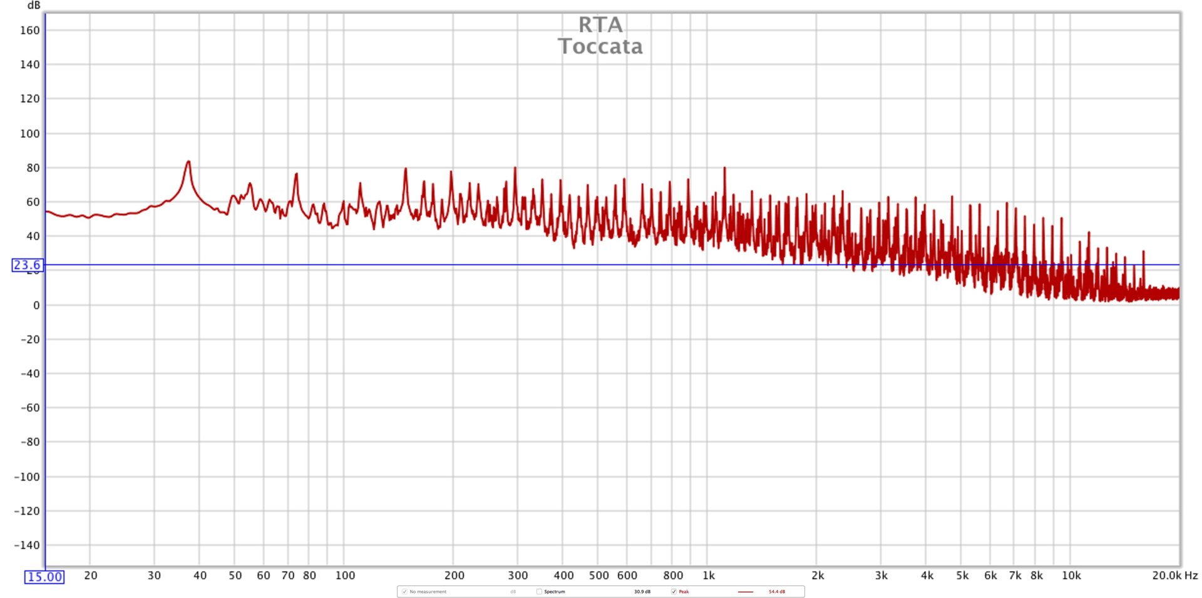This screenshot has height=598, width=1202.
Task: Toggle the No measurement checkbox
Action: pos(404,591)
